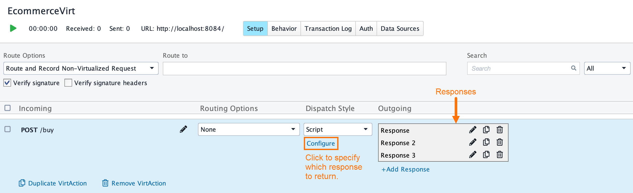Click the URL http://localhost:8084/ text

pyautogui.click(x=182, y=28)
